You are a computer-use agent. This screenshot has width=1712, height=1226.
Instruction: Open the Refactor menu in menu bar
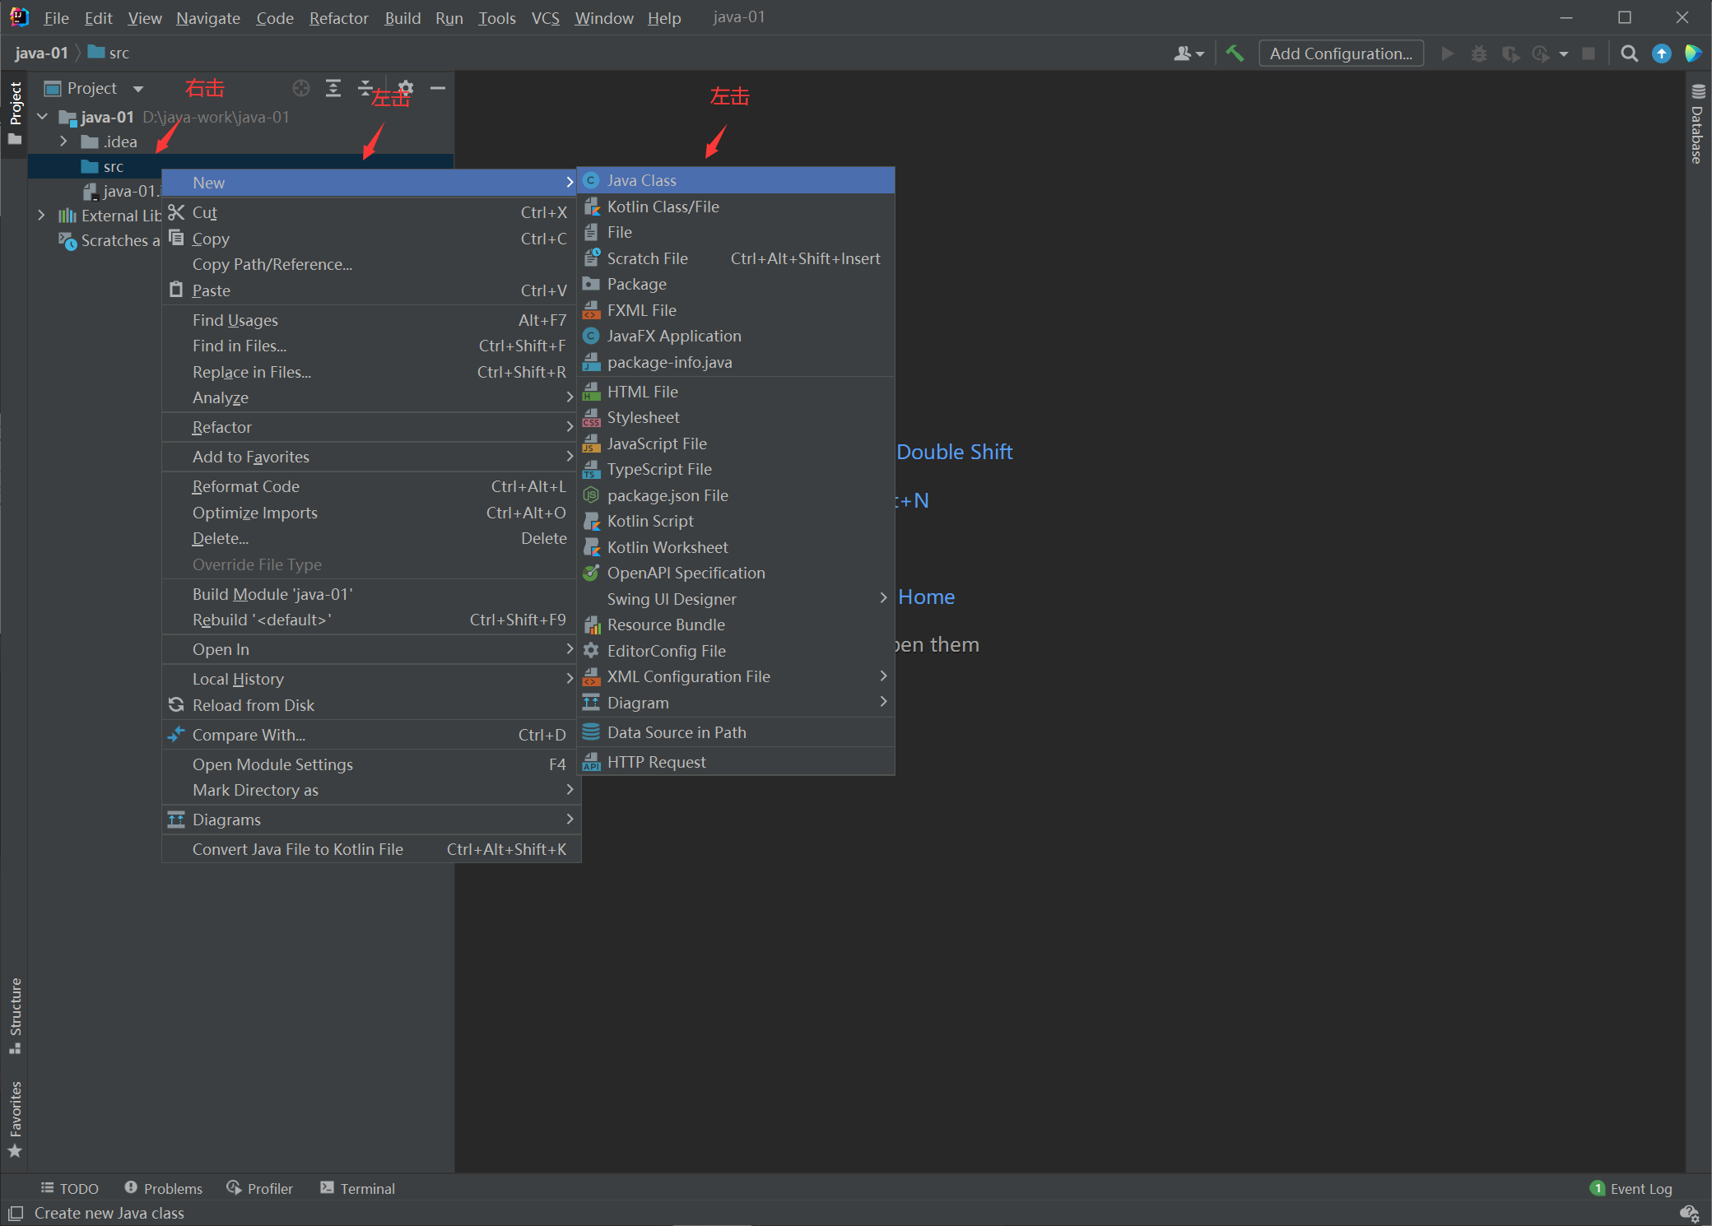[338, 18]
